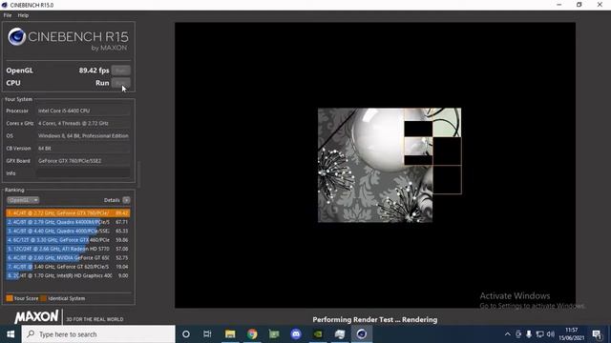
Task: Open File Explorer from the taskbar
Action: coord(230,334)
